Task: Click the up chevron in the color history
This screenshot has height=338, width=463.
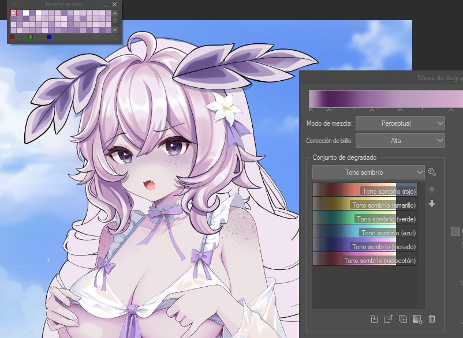Action: 115,13
